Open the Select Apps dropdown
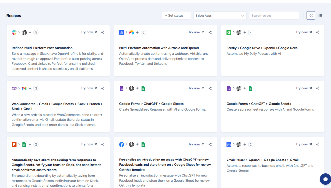Image resolution: width=331 pixels, height=188 pixels. 219,16
